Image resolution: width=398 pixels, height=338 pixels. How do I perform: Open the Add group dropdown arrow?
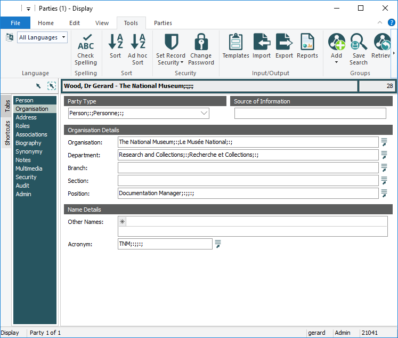(336, 62)
